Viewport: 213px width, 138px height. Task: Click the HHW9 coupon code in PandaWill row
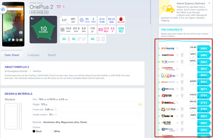pos(193,116)
